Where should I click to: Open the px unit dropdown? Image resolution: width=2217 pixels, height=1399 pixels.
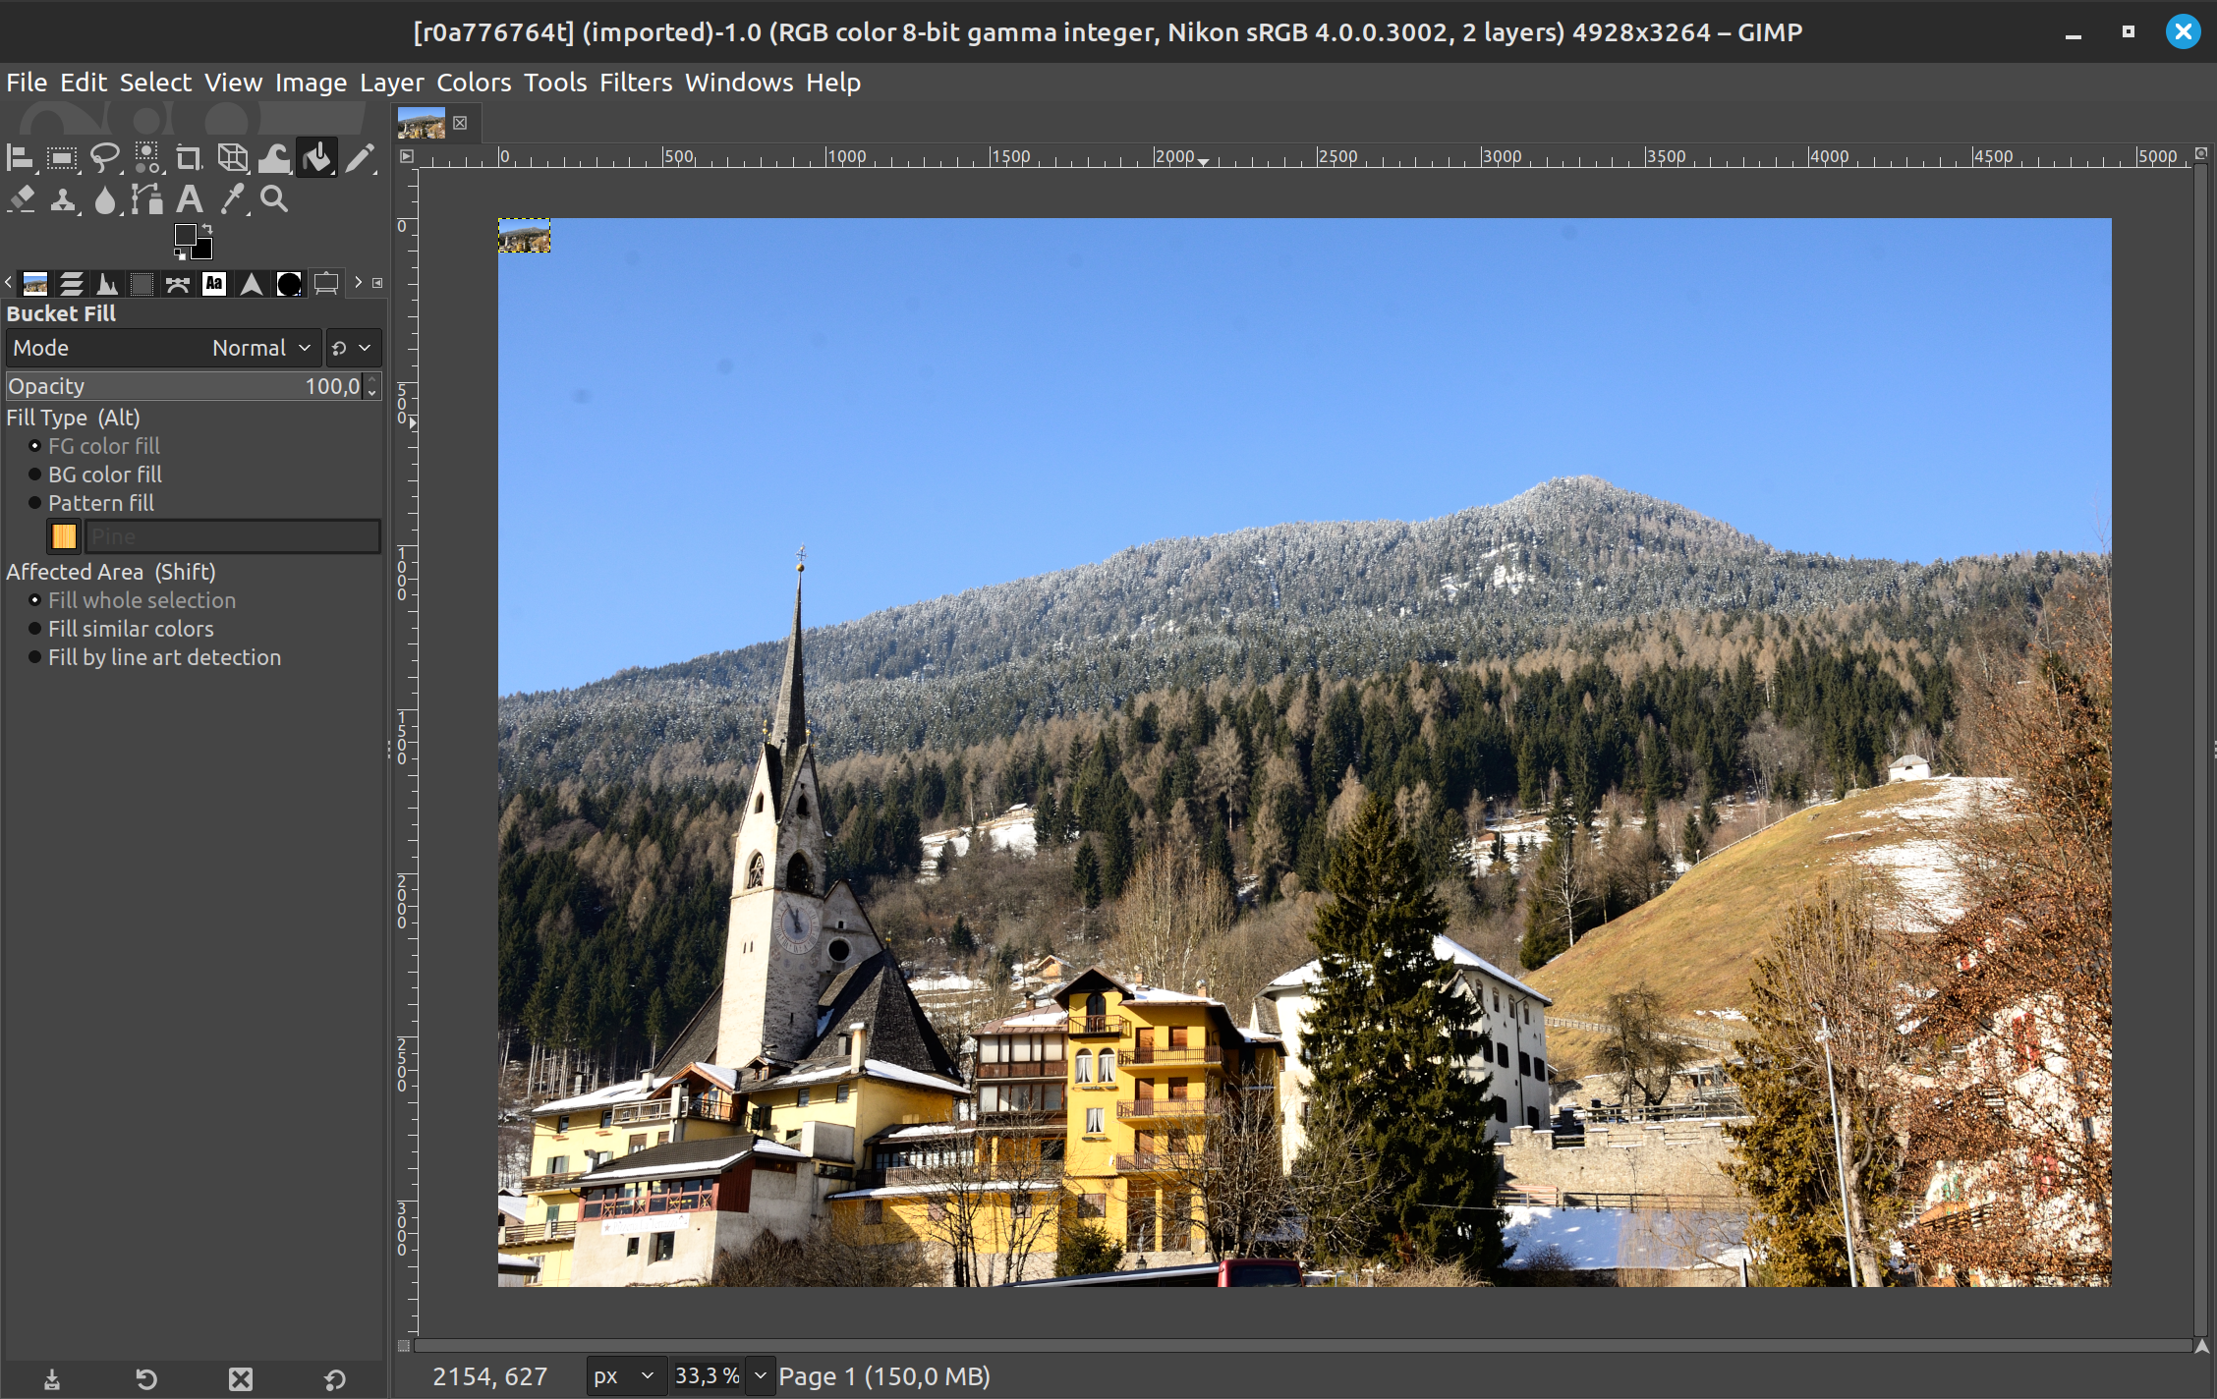point(625,1376)
